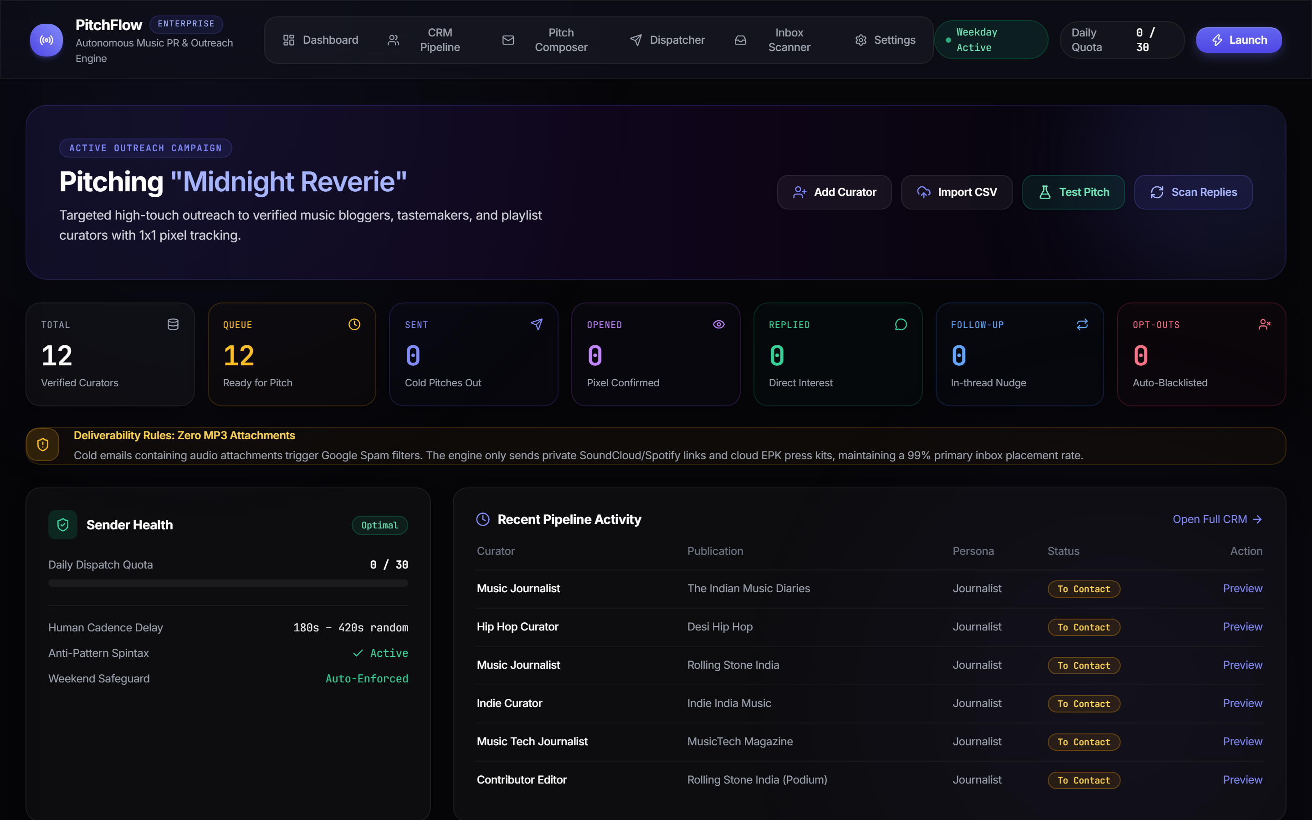1312x820 pixels.
Task: Open the Dispatcher tab
Action: 667,40
